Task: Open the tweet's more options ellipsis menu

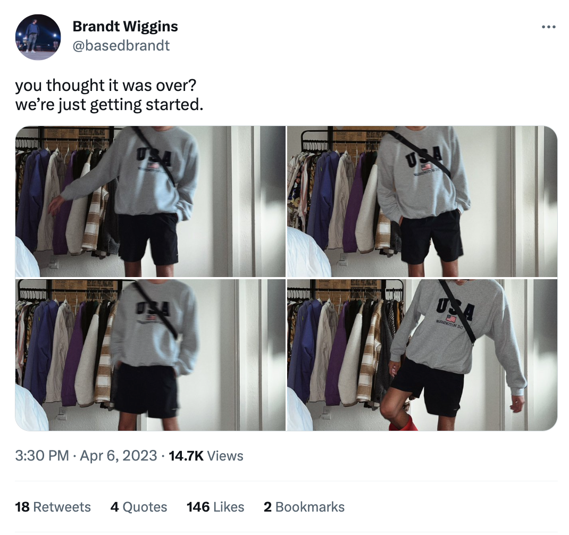Action: point(548,27)
